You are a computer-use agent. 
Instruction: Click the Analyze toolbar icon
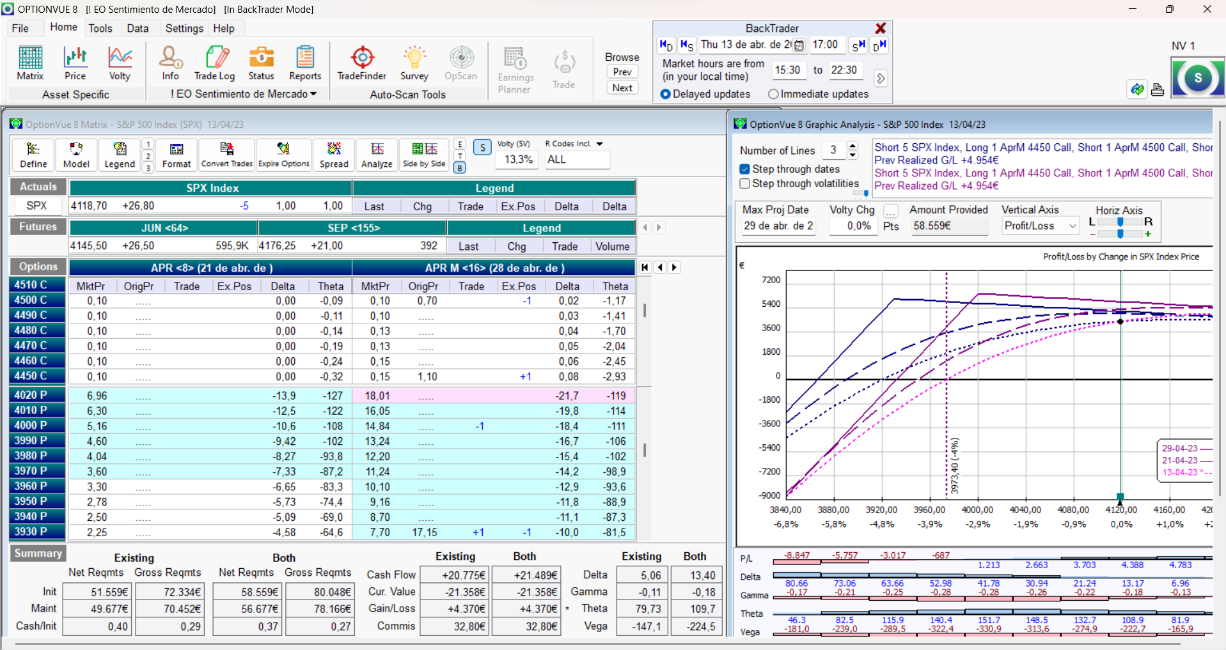point(377,155)
